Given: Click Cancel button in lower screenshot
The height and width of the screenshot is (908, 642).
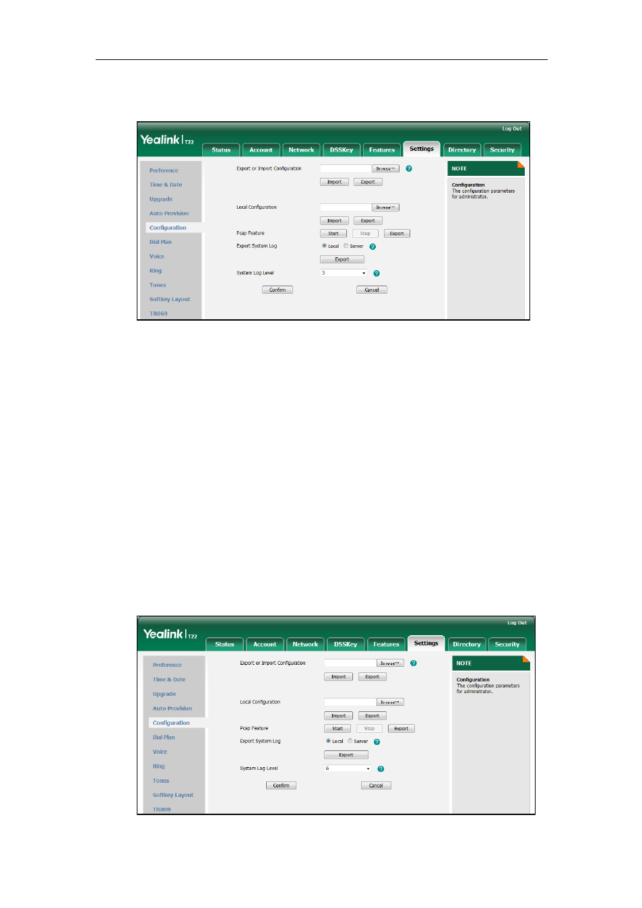Looking at the screenshot, I should pyautogui.click(x=376, y=785).
